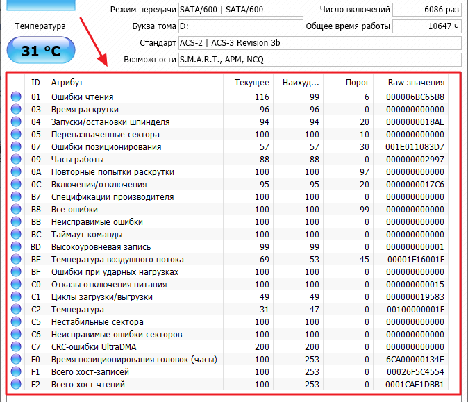The image size is (468, 402).
Task: Click the blue circle next to Часы работы
Action: (16, 160)
